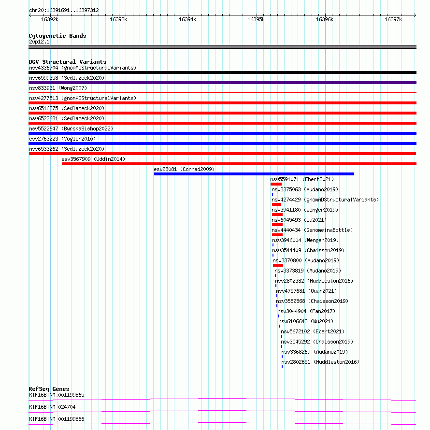Click nsv5672102 Ebert2021 label
The height and width of the screenshot is (430, 430).
point(313,331)
